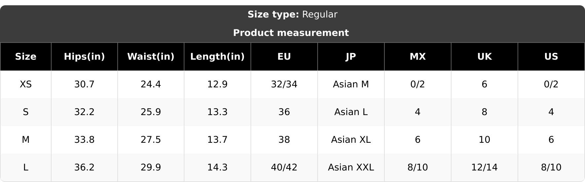Screen dimensions: 585x182
Task: Click the Waist(in) column header
Action: point(151,57)
